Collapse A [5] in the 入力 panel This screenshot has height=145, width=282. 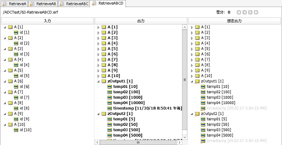5,71
